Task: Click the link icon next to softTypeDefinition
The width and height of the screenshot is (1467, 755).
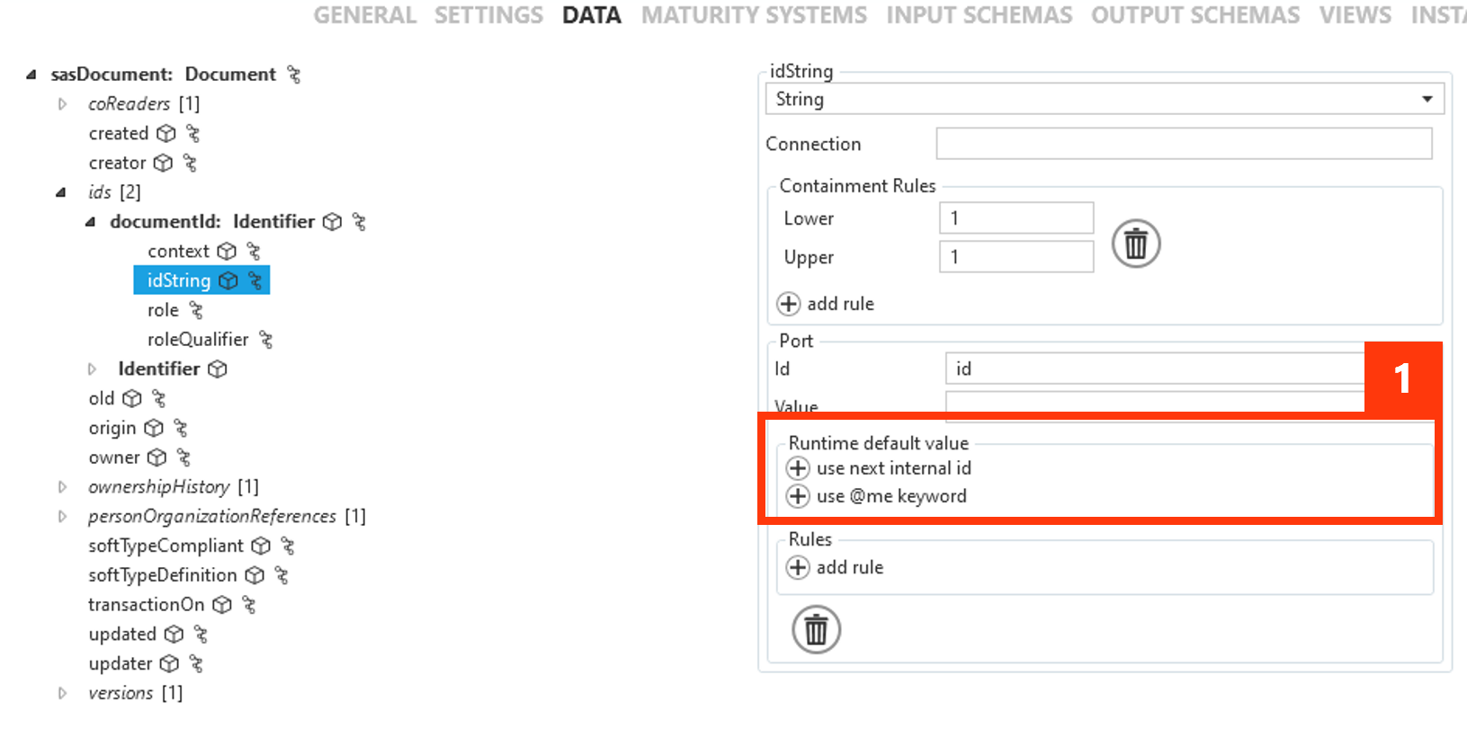Action: point(282,575)
